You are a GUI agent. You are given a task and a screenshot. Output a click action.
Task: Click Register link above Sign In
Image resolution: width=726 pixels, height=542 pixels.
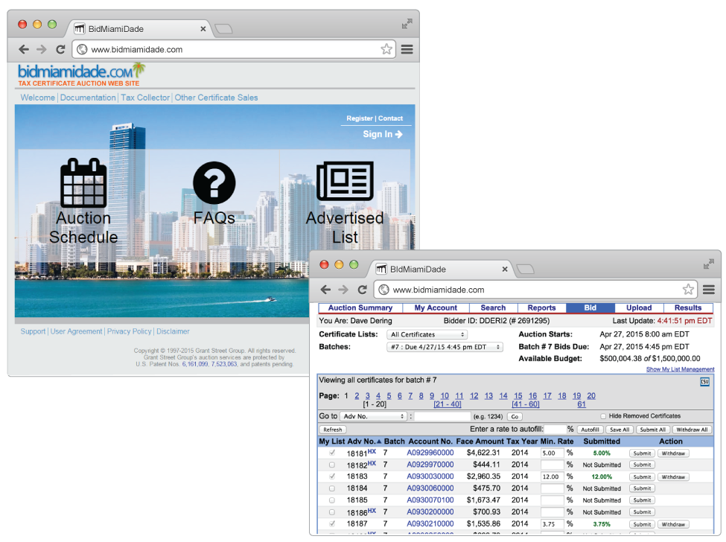(360, 118)
